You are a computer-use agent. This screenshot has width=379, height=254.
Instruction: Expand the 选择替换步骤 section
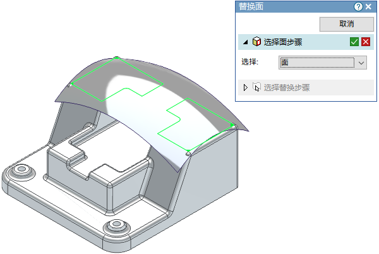[246, 87]
